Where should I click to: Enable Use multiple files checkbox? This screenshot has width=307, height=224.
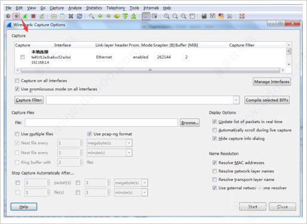[17, 134]
